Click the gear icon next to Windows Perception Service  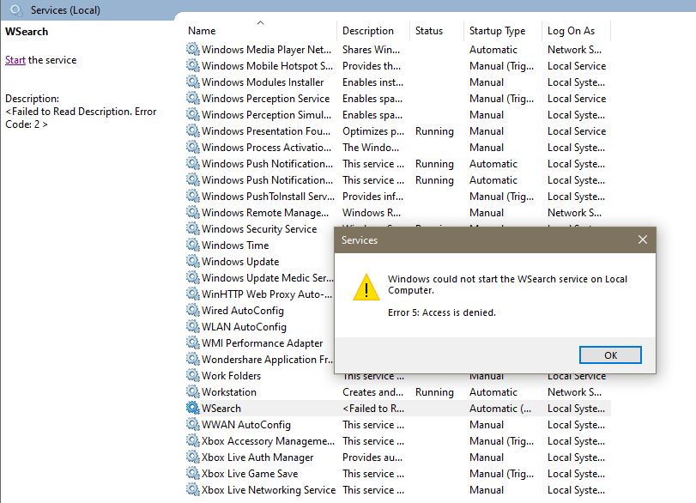[192, 98]
